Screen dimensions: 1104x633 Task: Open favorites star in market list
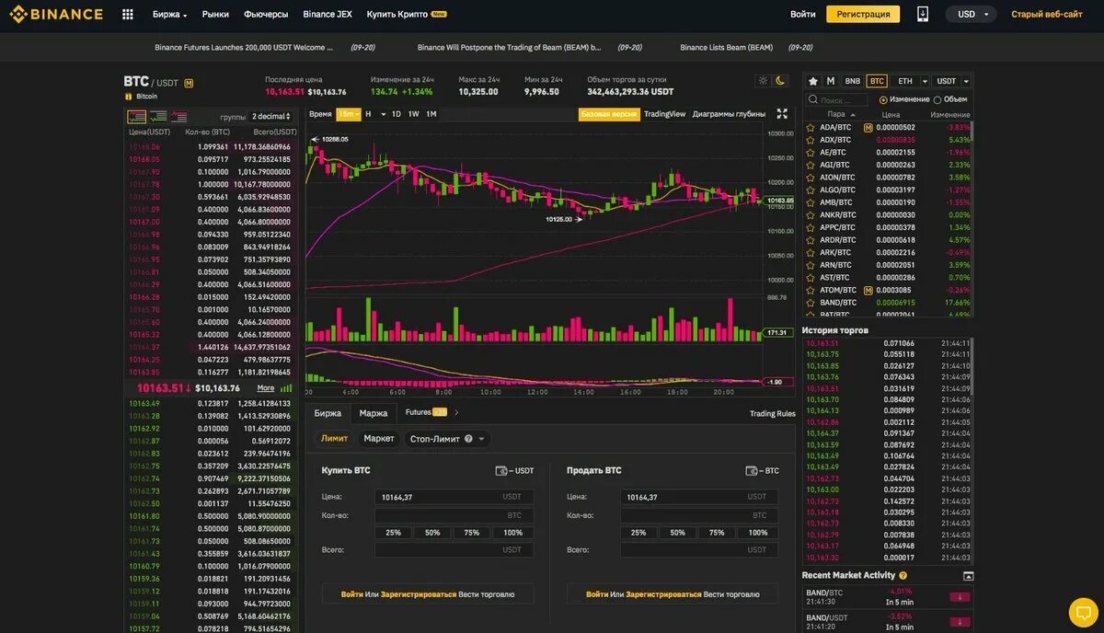tap(812, 81)
